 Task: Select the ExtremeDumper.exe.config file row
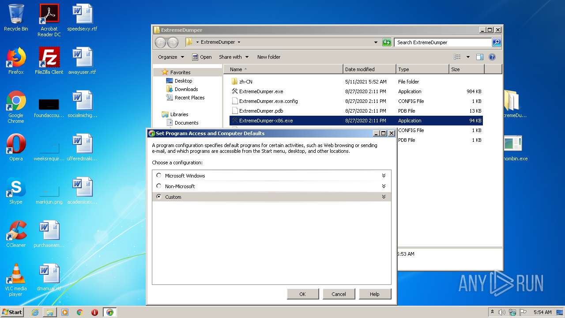coord(356,101)
